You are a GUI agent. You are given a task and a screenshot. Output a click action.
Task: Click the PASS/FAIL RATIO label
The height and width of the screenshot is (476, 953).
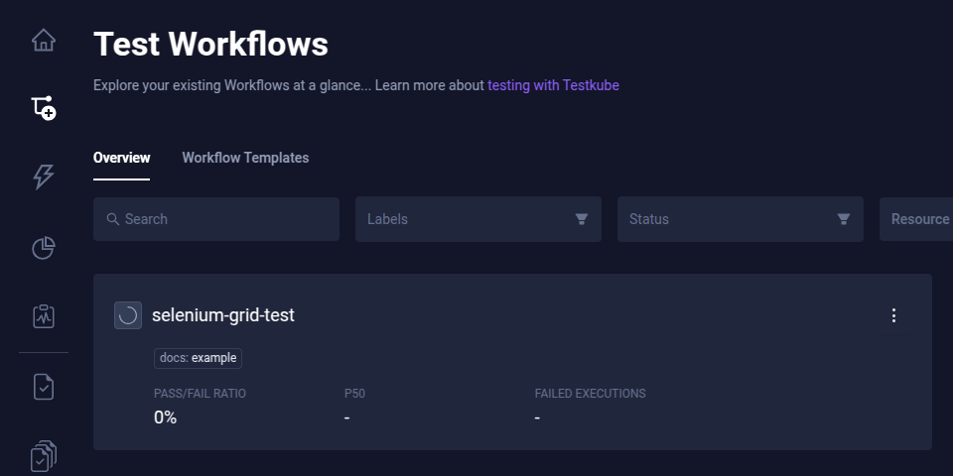click(x=200, y=394)
